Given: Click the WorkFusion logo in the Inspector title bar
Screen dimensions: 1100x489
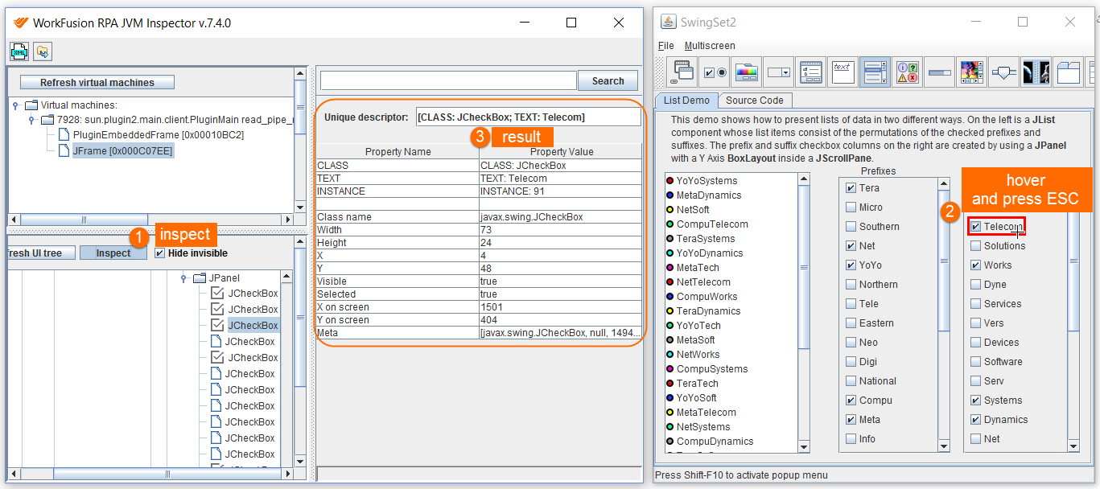Looking at the screenshot, I should click(21, 23).
